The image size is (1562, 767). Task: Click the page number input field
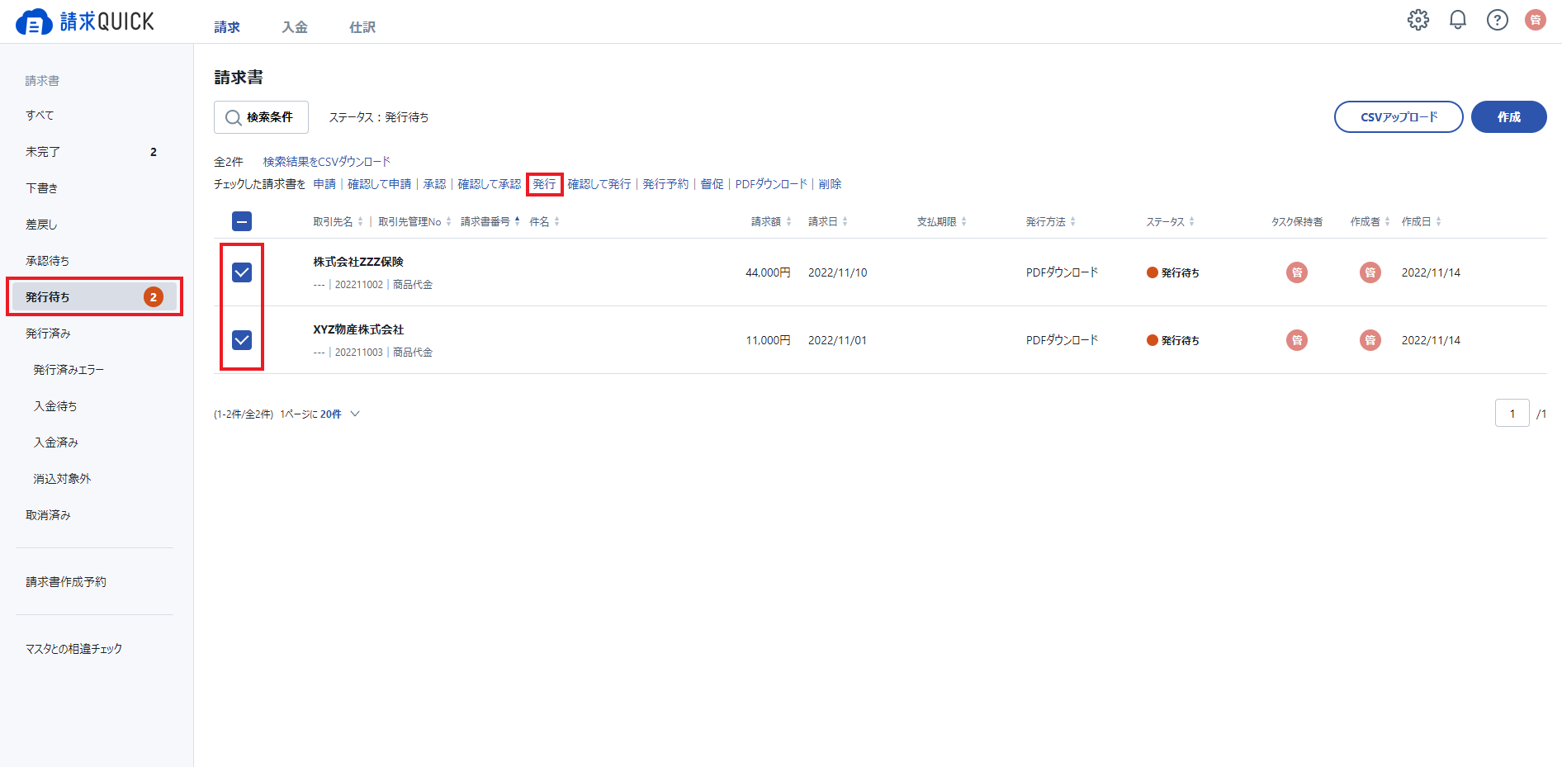pos(1512,413)
